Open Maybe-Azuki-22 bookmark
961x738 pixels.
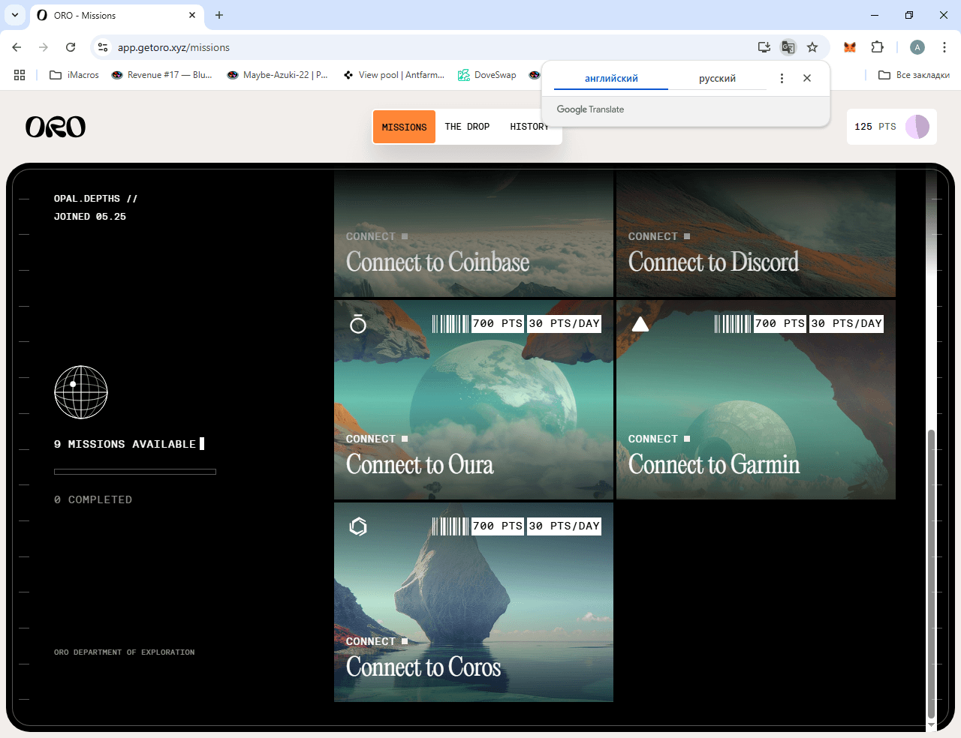(278, 75)
